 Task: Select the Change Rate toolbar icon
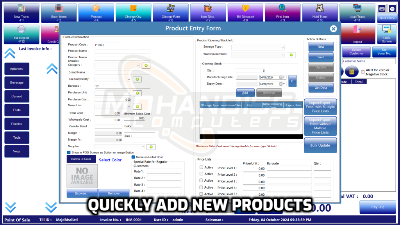click(171, 12)
